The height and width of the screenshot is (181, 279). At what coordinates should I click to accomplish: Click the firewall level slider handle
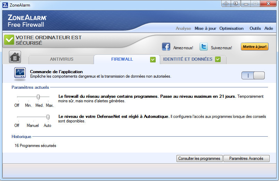[x=38, y=97]
